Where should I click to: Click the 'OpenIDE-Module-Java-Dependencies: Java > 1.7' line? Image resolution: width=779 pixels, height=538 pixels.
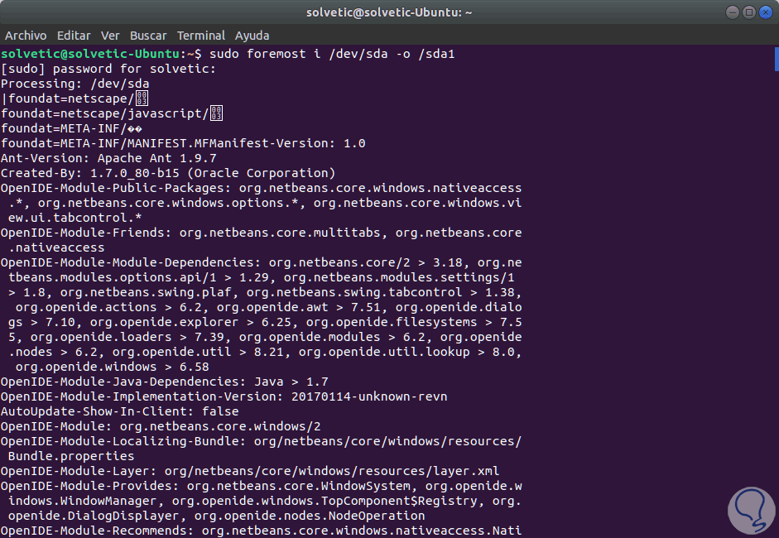[x=165, y=382]
